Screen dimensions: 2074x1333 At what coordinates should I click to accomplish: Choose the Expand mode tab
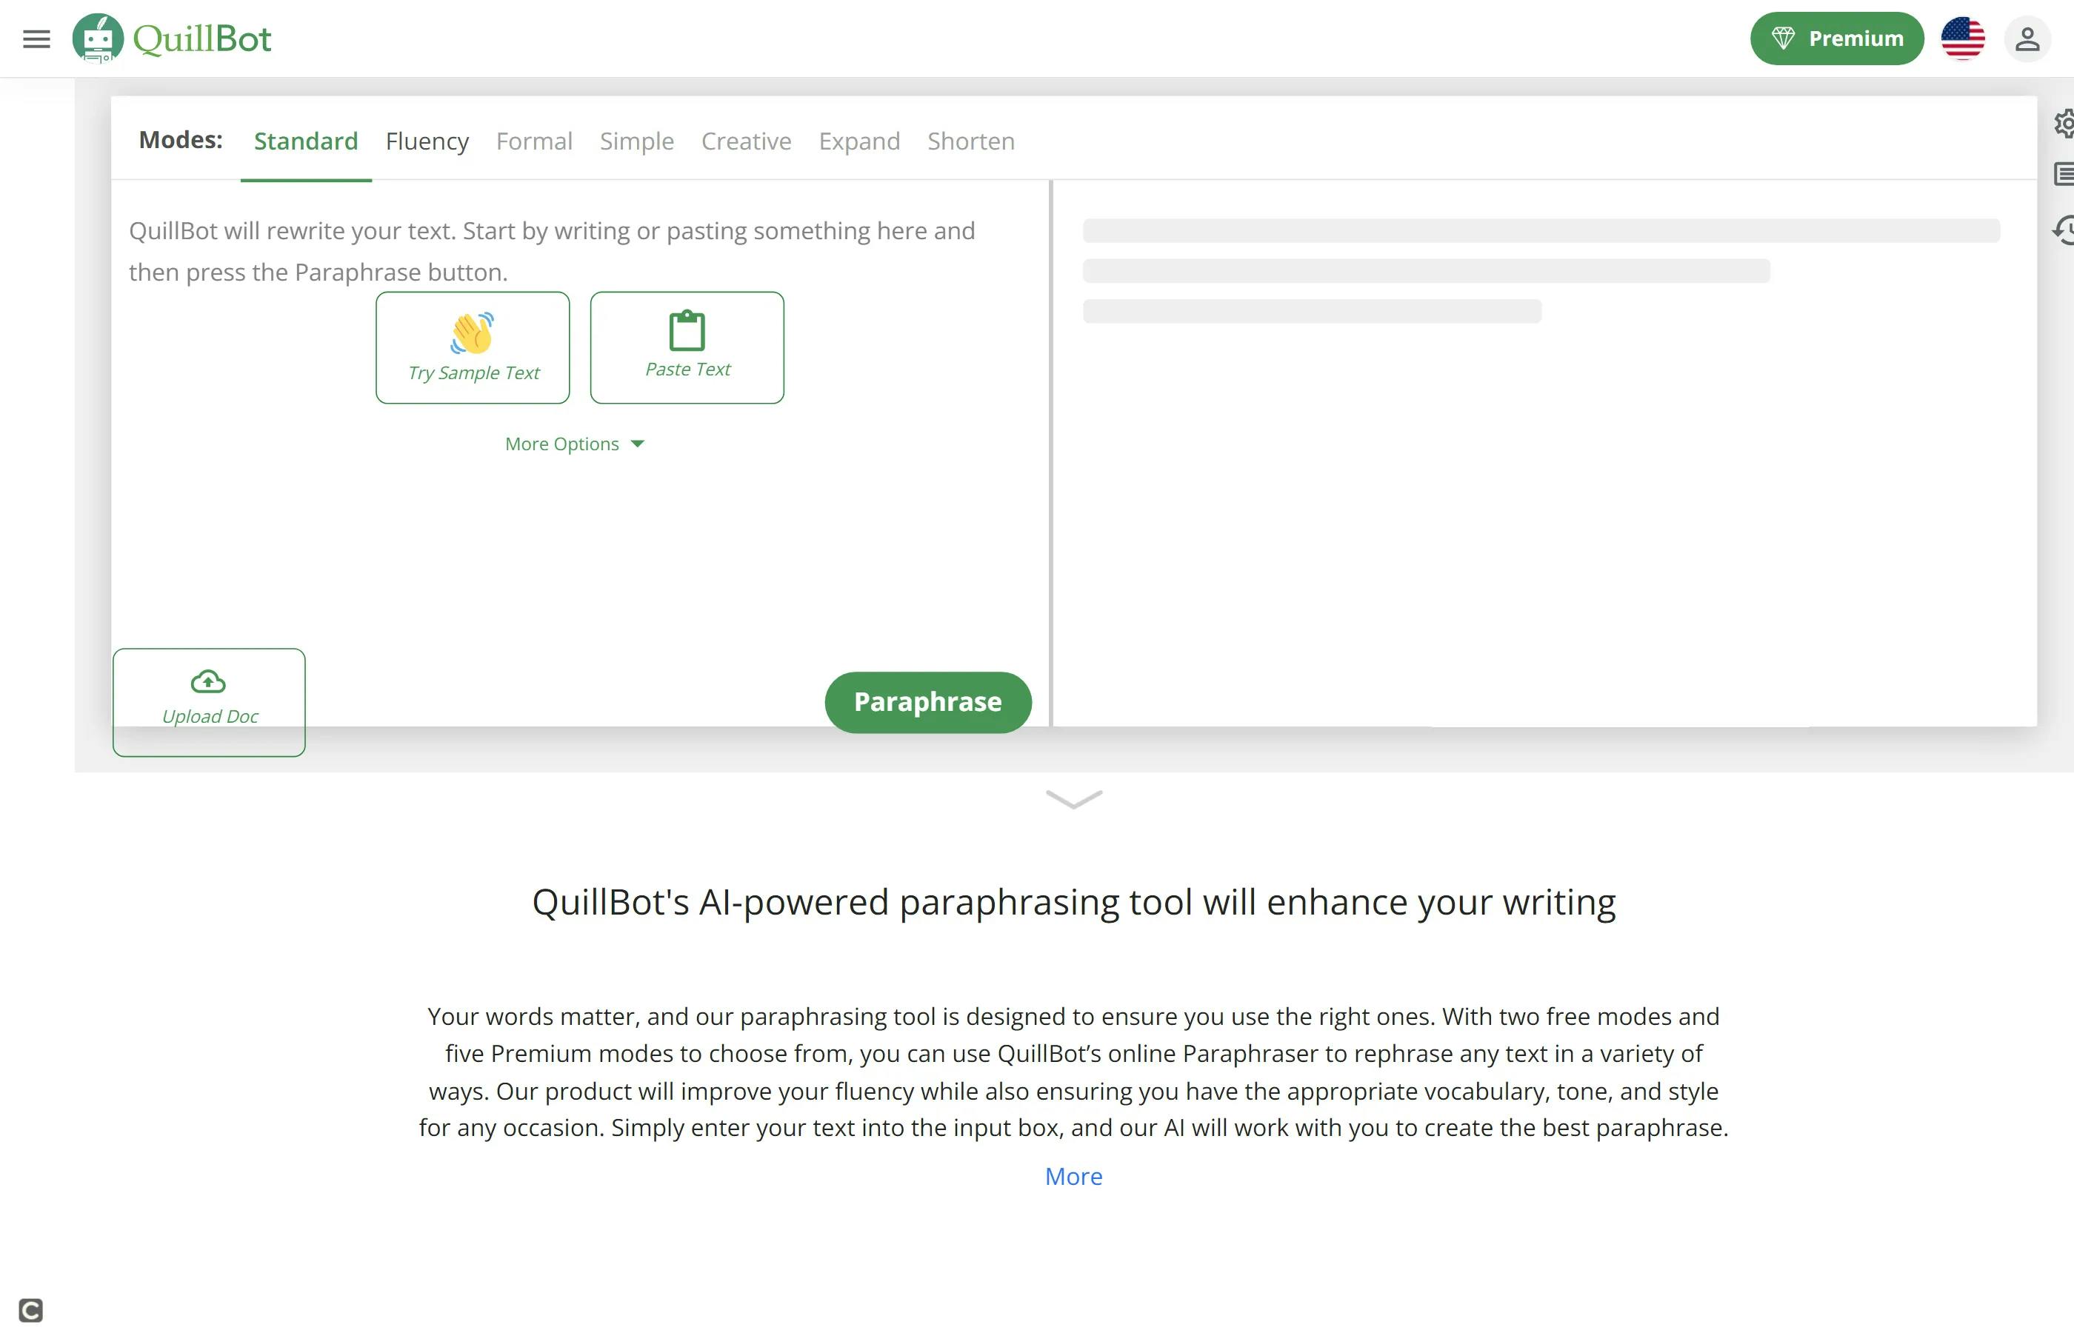tap(859, 141)
